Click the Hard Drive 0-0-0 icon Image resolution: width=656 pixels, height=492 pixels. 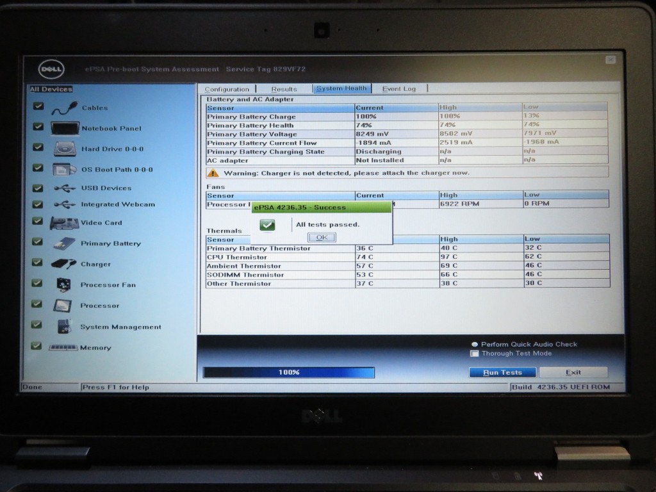click(65, 149)
